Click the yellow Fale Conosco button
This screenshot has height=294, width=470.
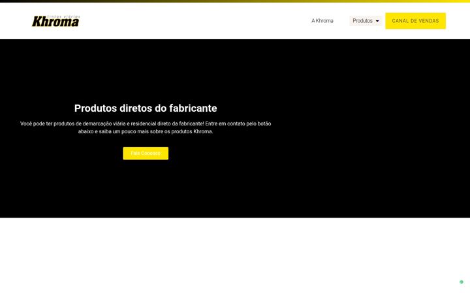146,154
